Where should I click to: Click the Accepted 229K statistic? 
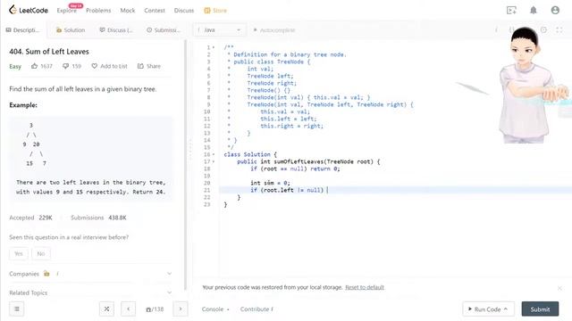pyautogui.click(x=30, y=218)
